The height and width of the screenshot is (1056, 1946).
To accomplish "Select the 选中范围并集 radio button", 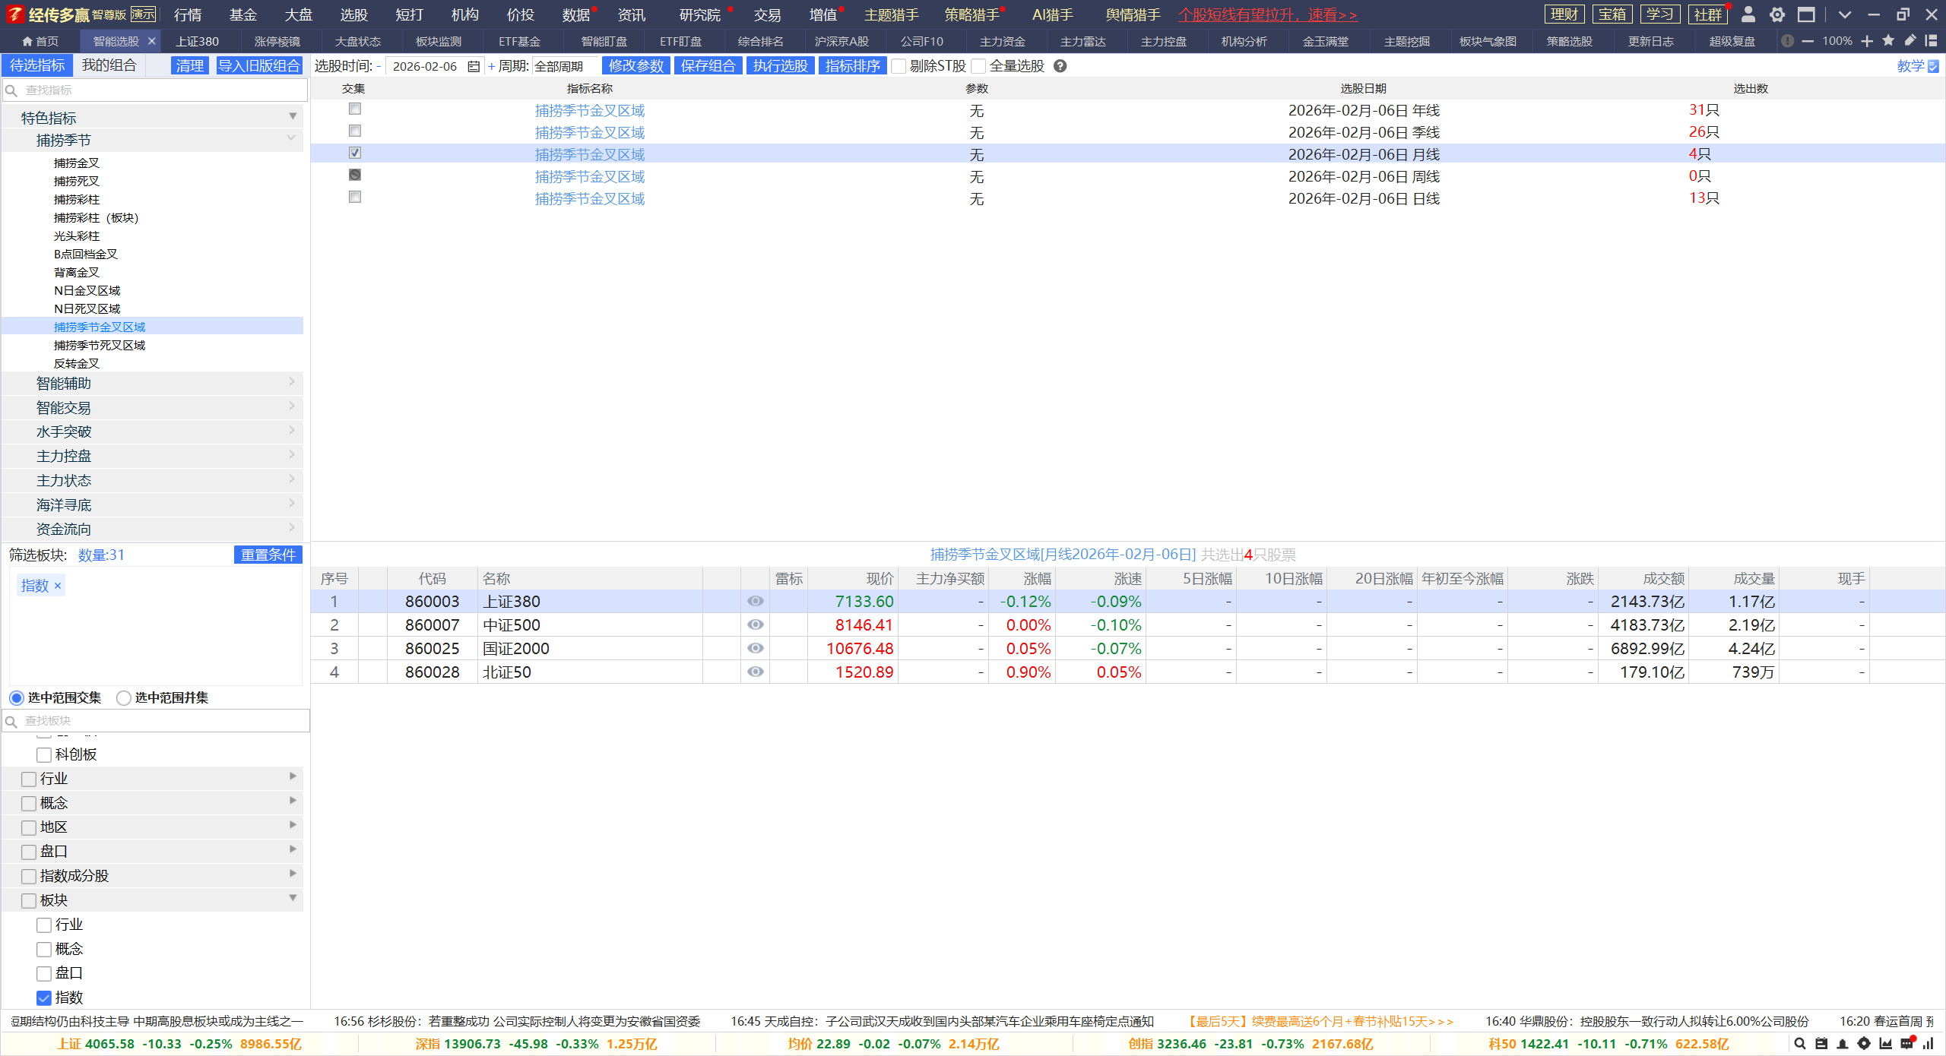I will [124, 697].
